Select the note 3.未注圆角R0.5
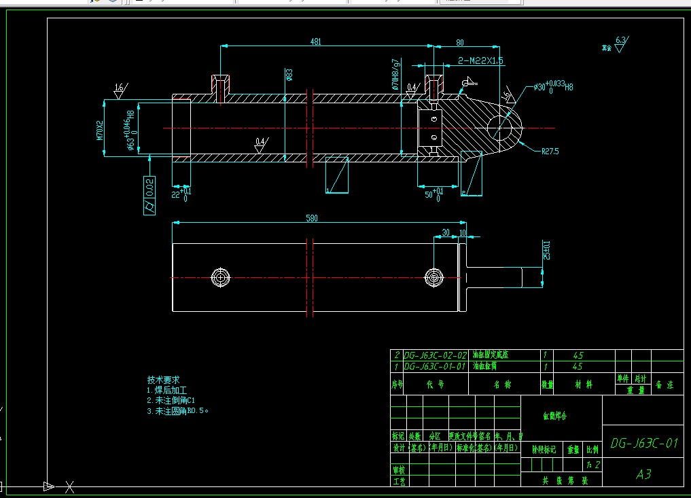Viewport: 691px width, 498px height. (x=177, y=411)
